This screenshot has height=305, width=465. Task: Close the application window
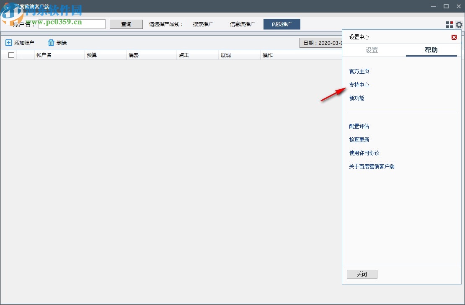[x=458, y=6]
